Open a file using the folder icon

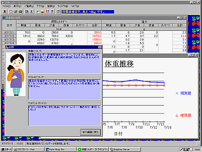click(16, 12)
